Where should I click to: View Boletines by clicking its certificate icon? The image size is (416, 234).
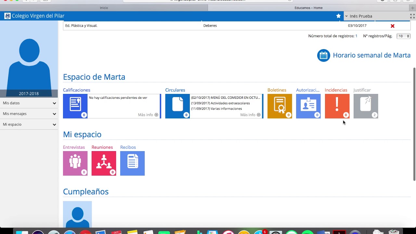click(279, 106)
